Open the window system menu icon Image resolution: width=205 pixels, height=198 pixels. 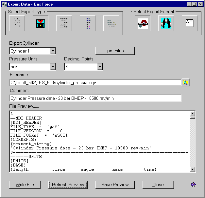point(5,4)
